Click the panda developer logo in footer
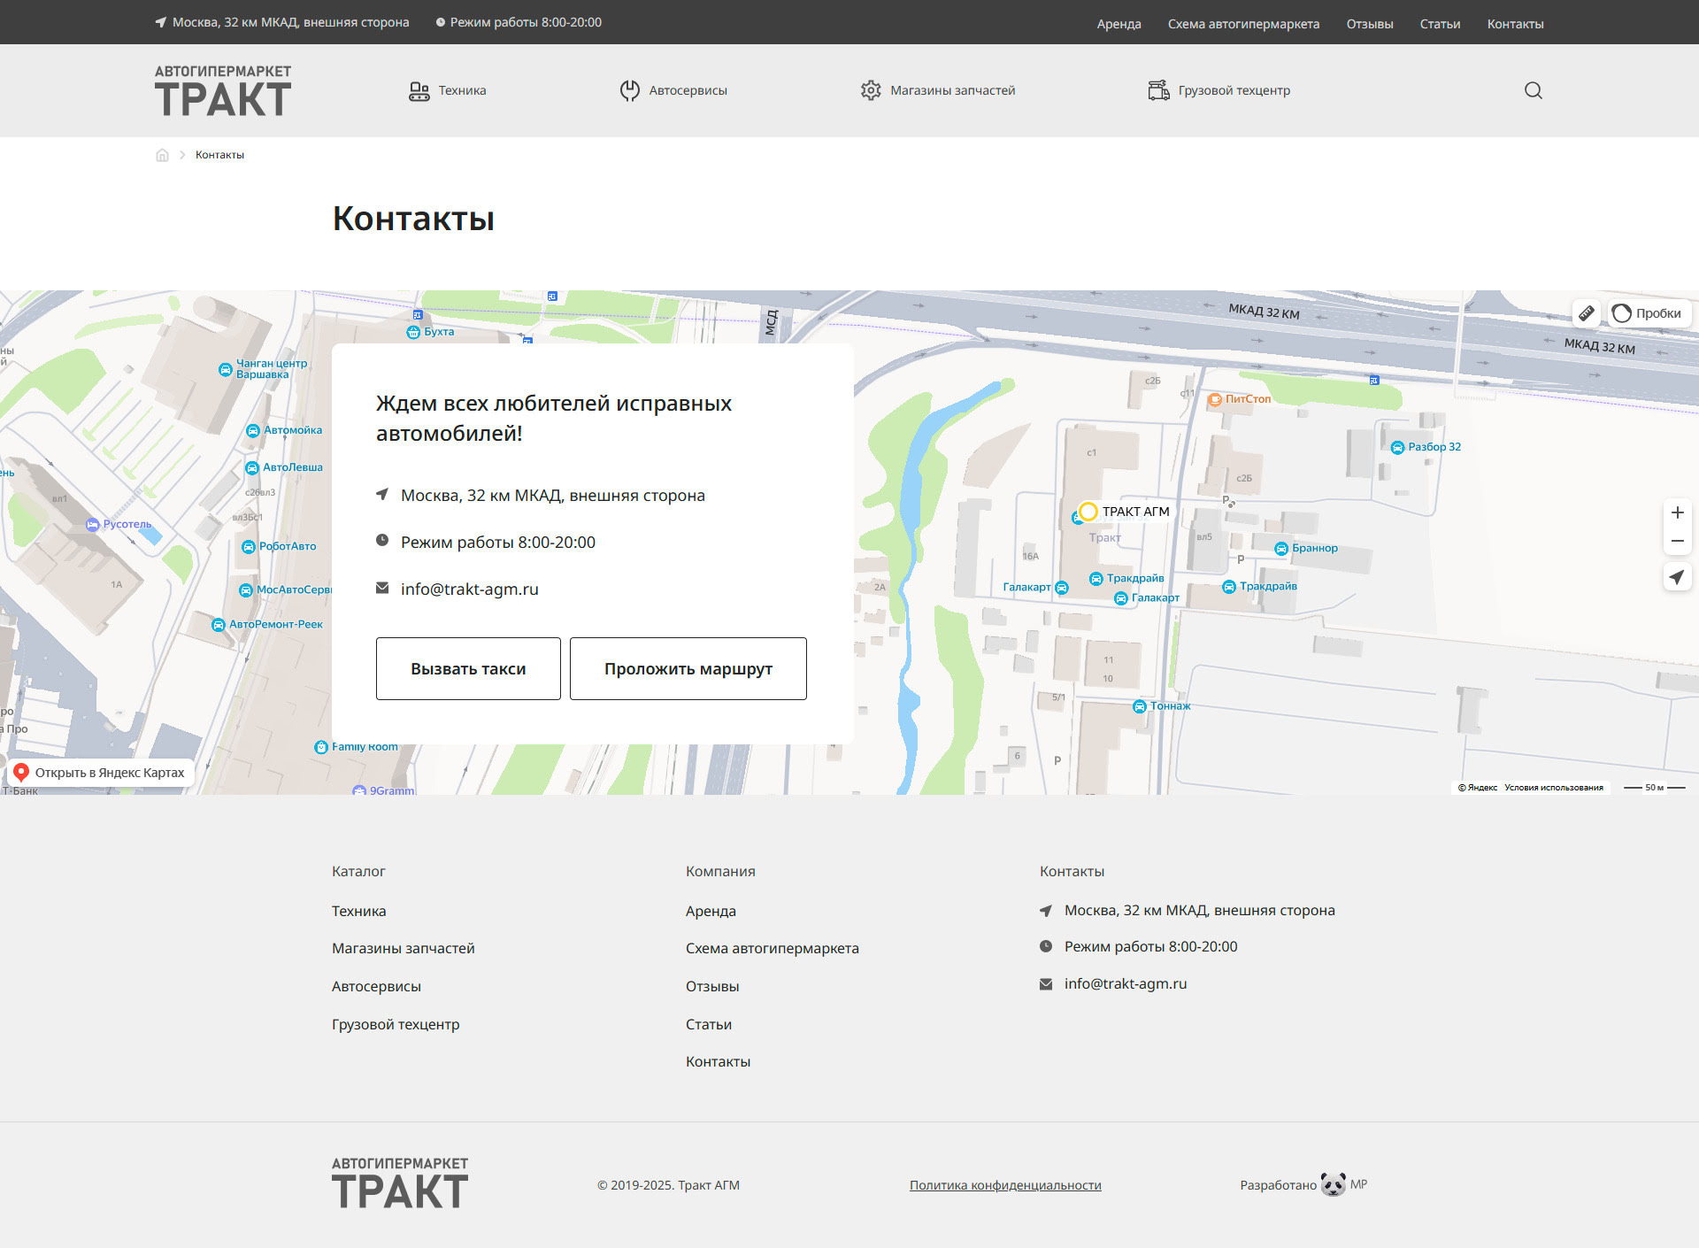 coord(1333,1184)
